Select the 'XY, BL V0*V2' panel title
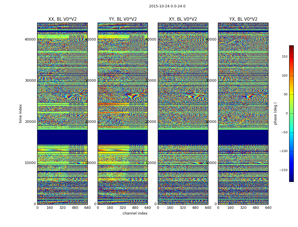This screenshot has height=227, width=298. (183, 19)
